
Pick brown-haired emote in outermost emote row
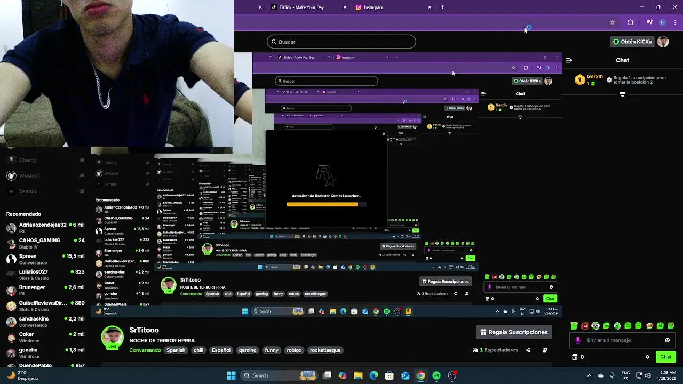tap(650, 325)
